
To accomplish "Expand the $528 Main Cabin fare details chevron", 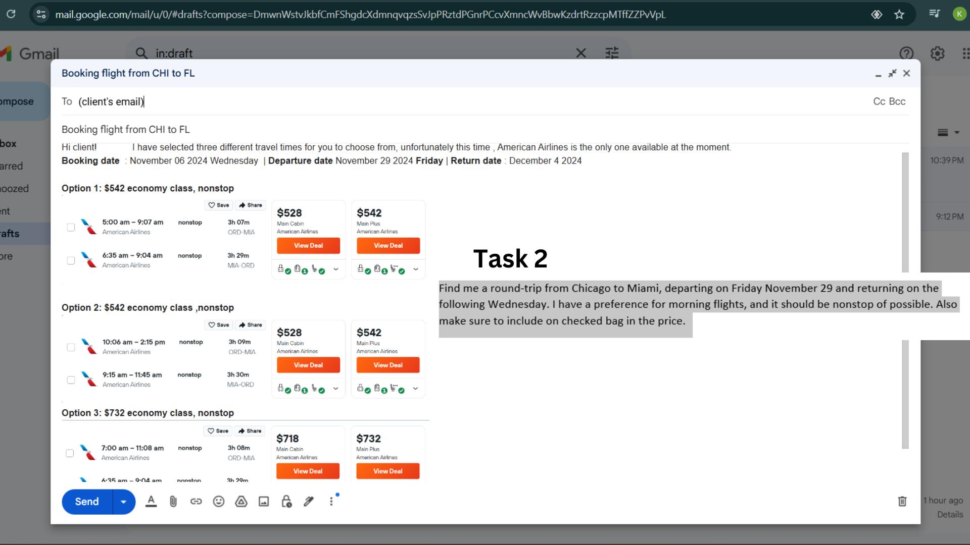I will [x=335, y=269].
